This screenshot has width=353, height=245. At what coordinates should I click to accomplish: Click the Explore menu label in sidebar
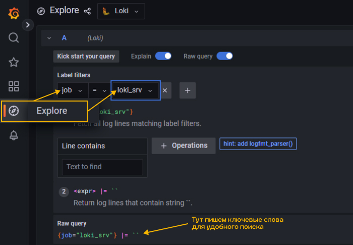click(x=52, y=111)
